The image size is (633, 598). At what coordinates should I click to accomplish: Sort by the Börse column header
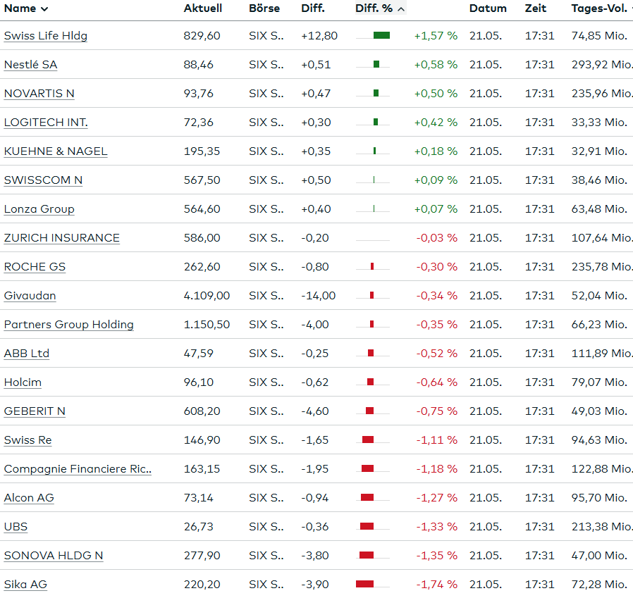click(264, 8)
